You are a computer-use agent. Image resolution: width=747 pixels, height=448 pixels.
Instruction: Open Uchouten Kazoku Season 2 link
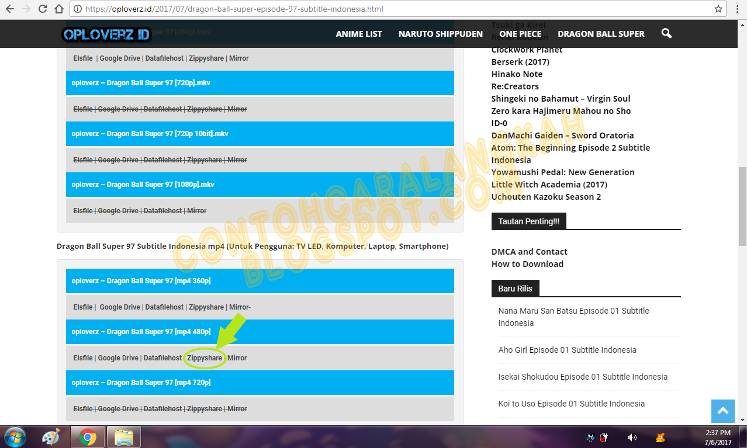tap(546, 197)
